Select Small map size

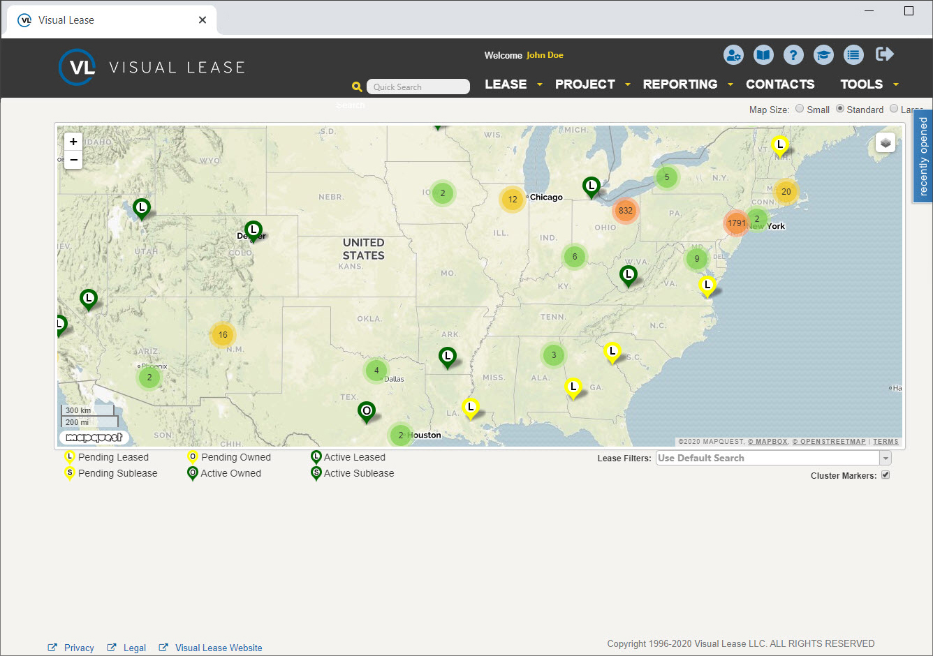(800, 109)
